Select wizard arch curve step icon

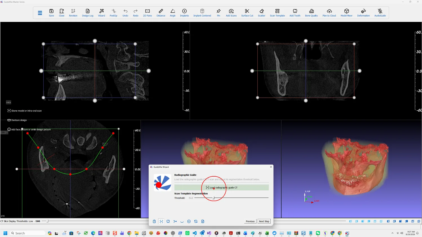tap(182, 222)
